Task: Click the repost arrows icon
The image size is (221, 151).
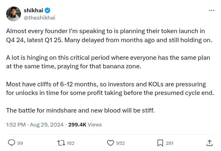Action: 61,143
